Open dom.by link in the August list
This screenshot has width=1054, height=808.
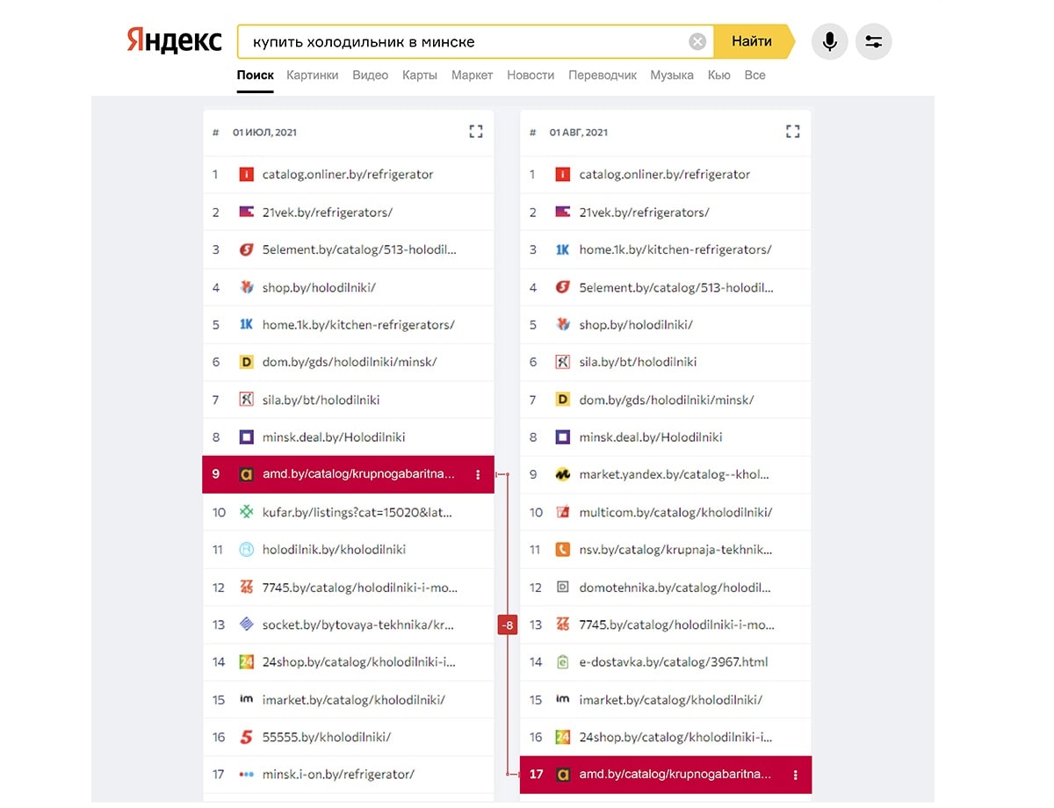pos(666,400)
